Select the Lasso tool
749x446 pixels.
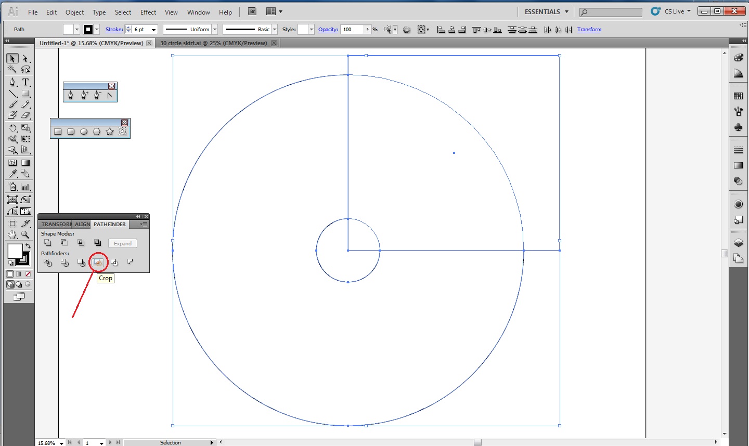click(x=25, y=70)
